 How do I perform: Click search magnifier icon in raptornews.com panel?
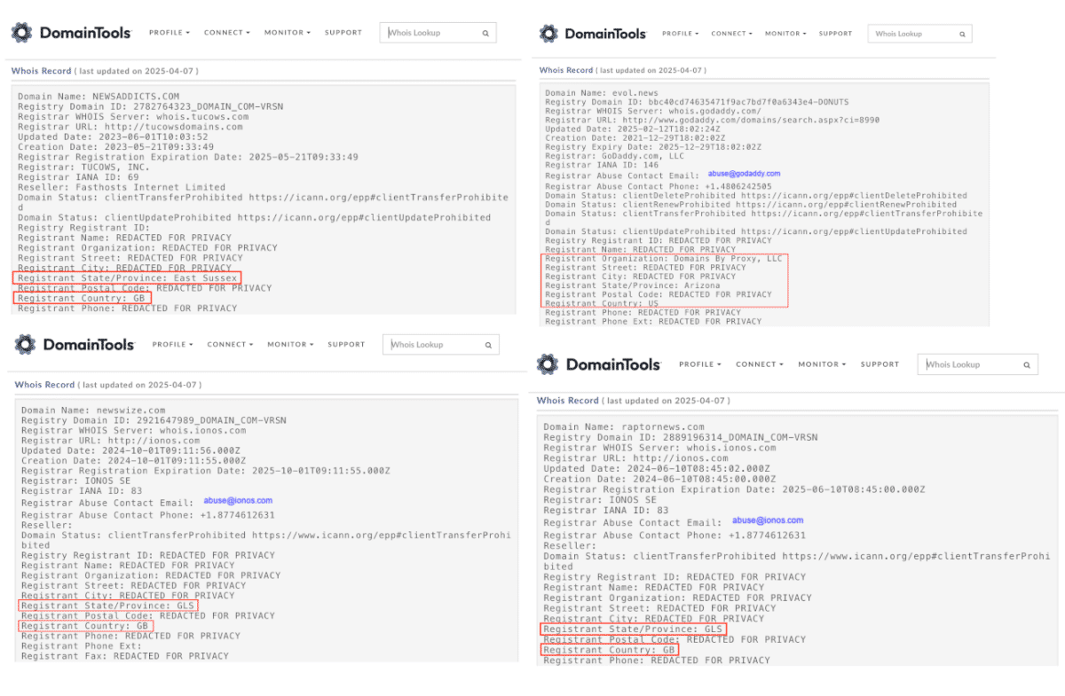1026,364
